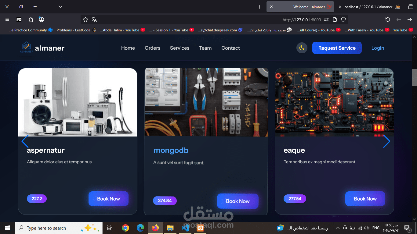Screen dimensions: 417x234
Task: Open the 'Problems - LeetCode' bookmark
Action: point(76,30)
